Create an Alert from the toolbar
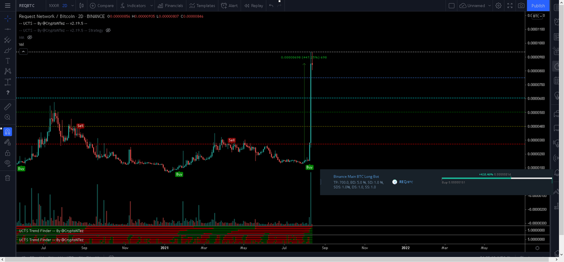 point(229,6)
